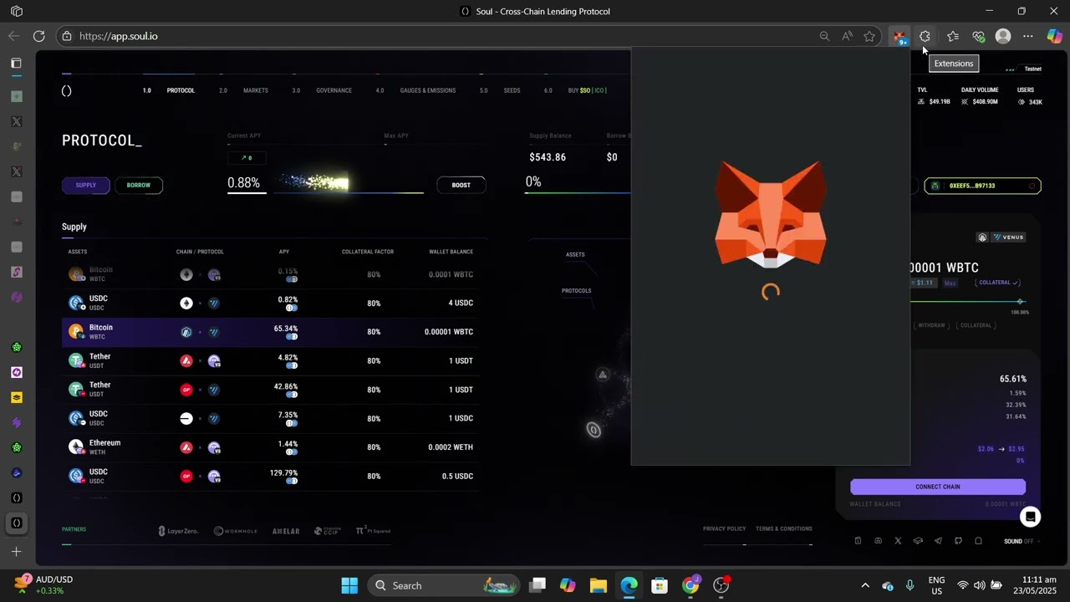This screenshot has width=1070, height=602.
Task: Click the Windows taskbar Search box
Action: [444, 585]
